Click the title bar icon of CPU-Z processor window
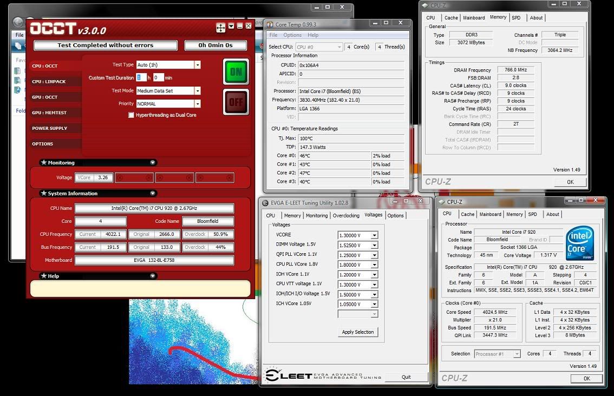The height and width of the screenshot is (396, 614). coord(442,202)
